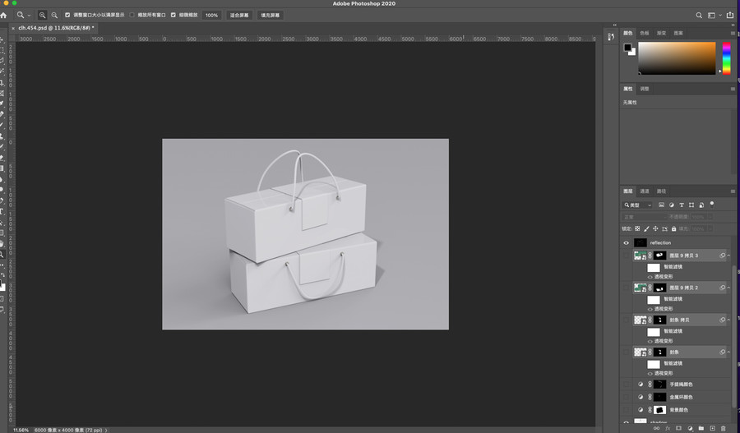Collapse smart filters of 封条 layer
The height and width of the screenshot is (433, 740).
[x=728, y=352]
